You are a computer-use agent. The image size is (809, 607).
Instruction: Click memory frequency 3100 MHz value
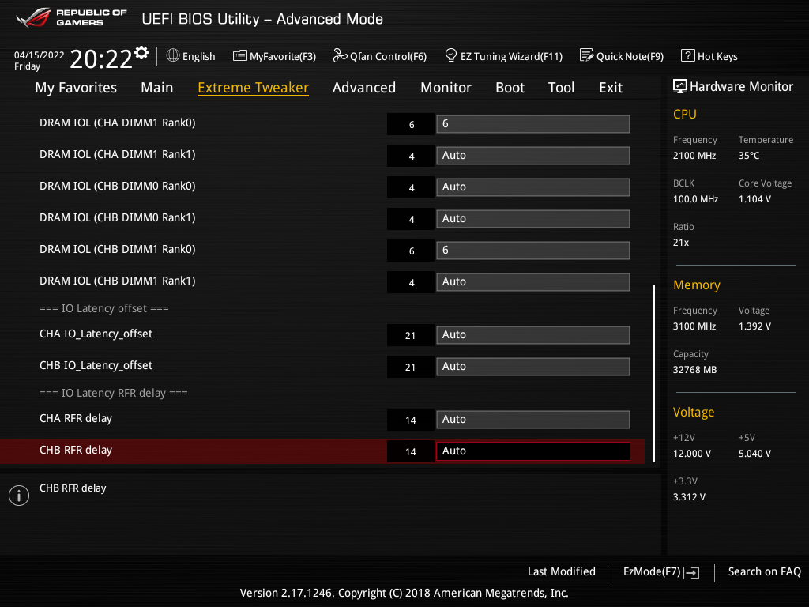(x=694, y=326)
